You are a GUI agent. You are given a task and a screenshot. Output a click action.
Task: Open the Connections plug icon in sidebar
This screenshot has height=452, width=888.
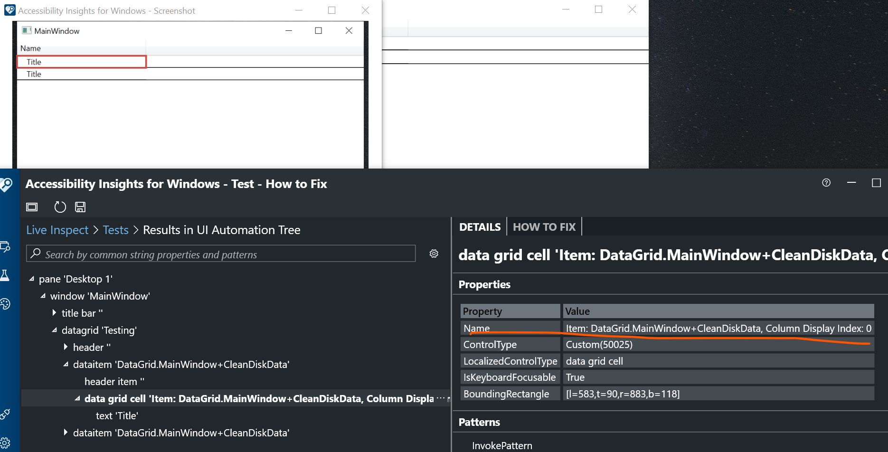point(6,413)
